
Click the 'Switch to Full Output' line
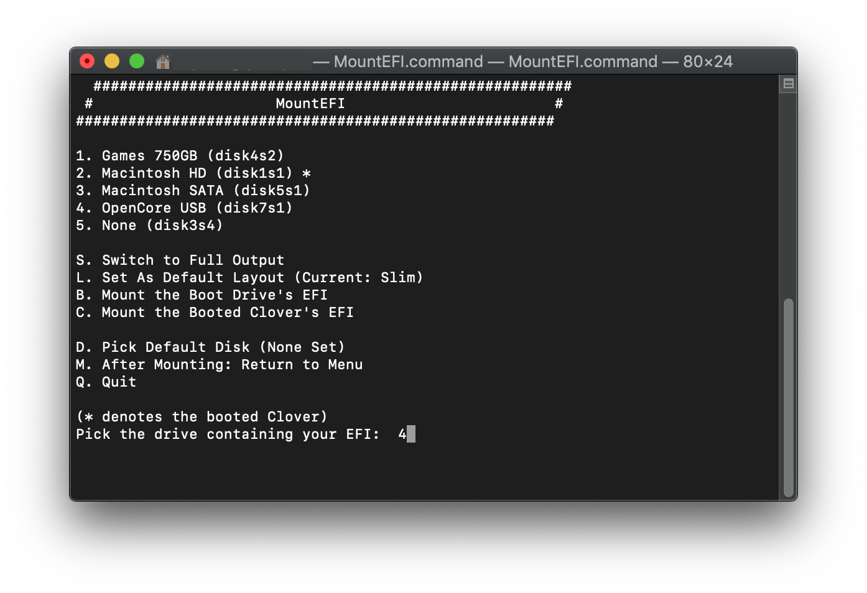pos(180,260)
